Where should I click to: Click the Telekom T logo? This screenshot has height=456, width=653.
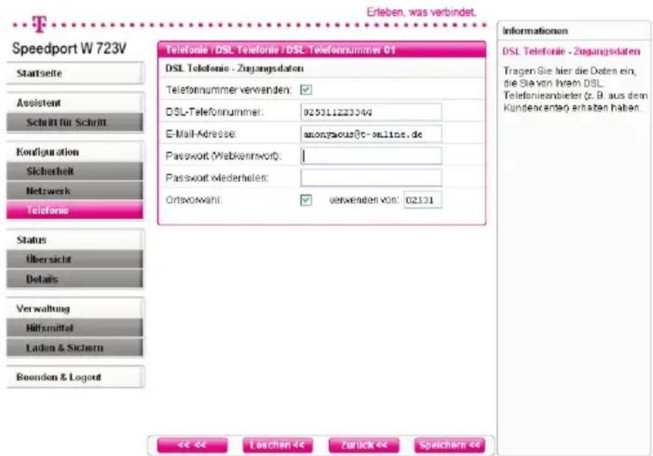(38, 24)
